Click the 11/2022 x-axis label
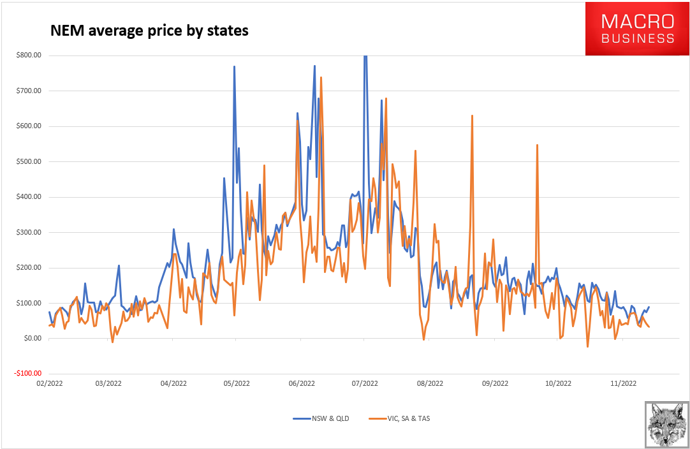690x449 pixels. [x=623, y=383]
